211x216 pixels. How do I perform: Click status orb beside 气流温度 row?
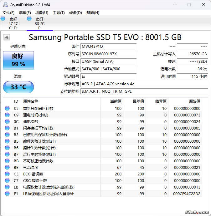click(x=7, y=168)
